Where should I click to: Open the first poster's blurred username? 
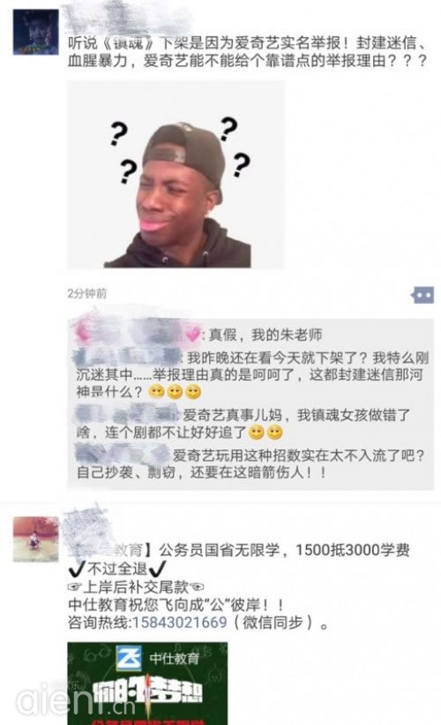tap(124, 19)
